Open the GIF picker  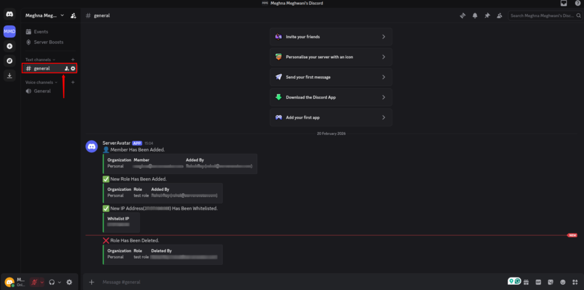point(538,282)
